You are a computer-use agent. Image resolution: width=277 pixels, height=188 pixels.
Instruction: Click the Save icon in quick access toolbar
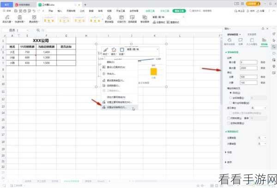point(16,11)
